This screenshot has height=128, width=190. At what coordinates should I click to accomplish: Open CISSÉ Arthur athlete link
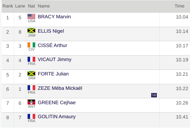point(52,45)
